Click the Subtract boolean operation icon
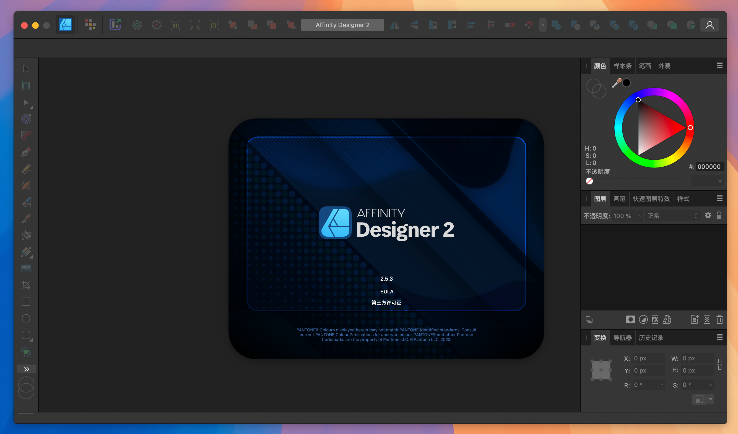This screenshot has width=738, height=434. pyautogui.click(x=575, y=25)
